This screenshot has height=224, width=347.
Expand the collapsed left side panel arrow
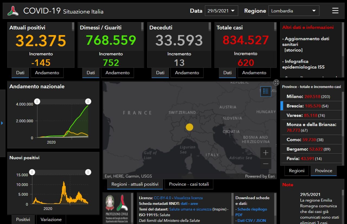(2, 123)
